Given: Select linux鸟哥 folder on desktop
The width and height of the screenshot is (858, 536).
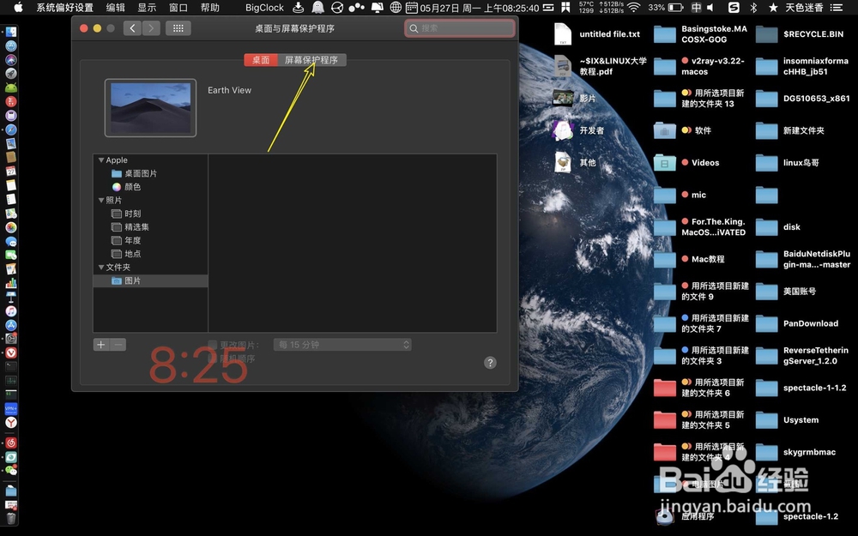Looking at the screenshot, I should [x=788, y=162].
